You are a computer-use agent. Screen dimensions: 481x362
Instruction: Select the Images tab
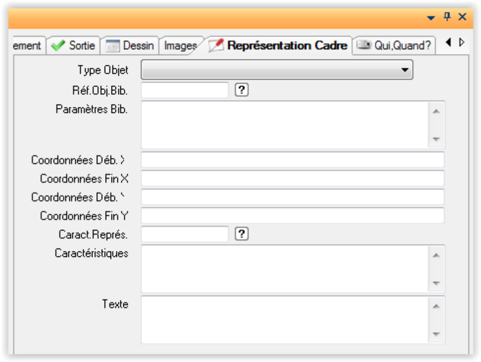(x=179, y=46)
